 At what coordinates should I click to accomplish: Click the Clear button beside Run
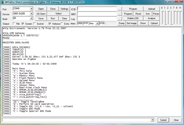coord(64,19)
